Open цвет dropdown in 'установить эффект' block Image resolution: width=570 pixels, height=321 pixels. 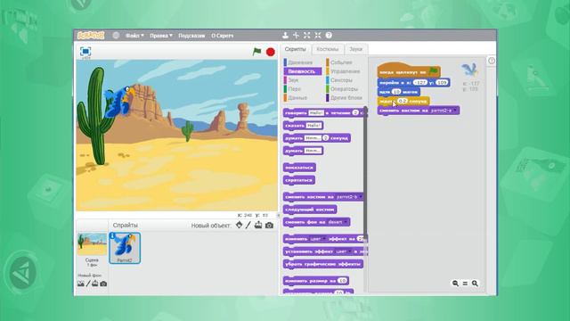343,251
